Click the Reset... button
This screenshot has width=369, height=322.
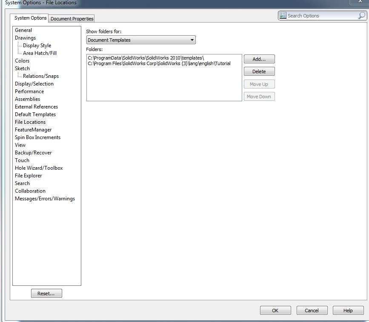46,294
